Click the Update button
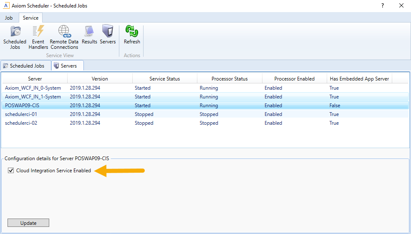 coord(28,223)
